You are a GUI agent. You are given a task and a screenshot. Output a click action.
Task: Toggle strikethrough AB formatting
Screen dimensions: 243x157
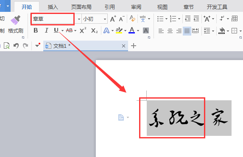tap(69, 30)
